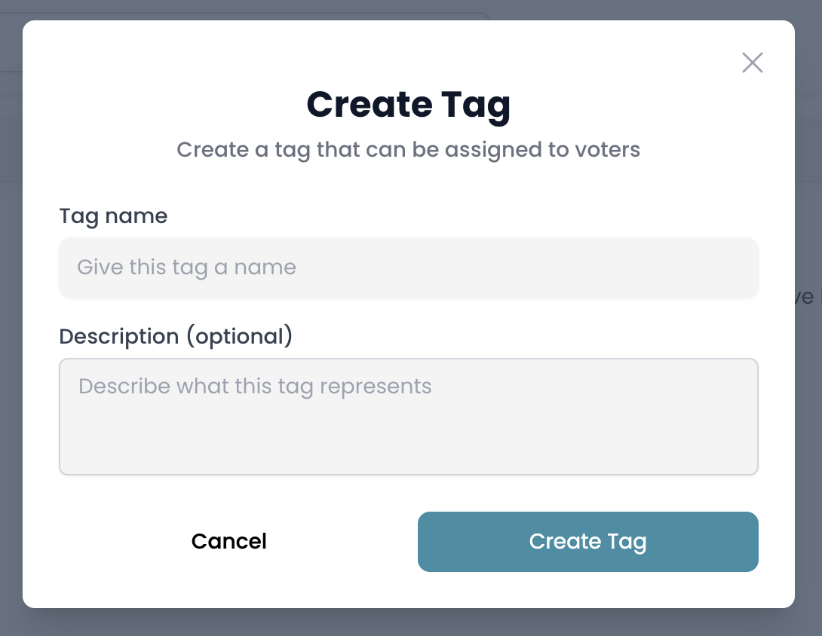Viewport: 822px width, 636px height.
Task: Click the 'Description (optional)' label
Action: [176, 336]
